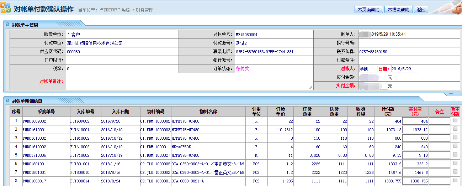Enable 暂不付款 for row 3 PURC1610002
462x186 pixels.
455,138
